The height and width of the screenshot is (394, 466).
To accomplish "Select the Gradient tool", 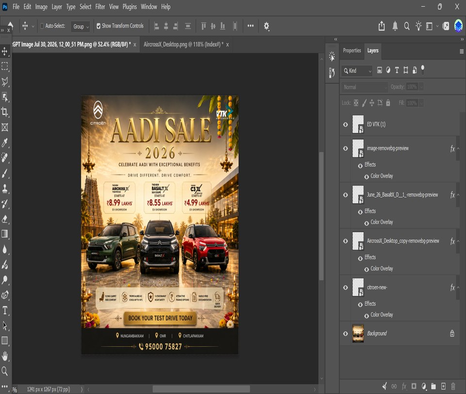I will [5, 234].
